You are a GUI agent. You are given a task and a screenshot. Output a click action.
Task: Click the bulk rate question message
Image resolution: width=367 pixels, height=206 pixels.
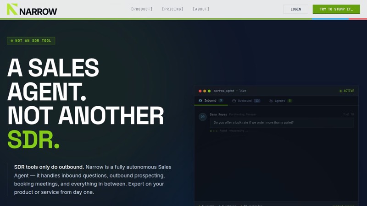pyautogui.click(x=282, y=123)
